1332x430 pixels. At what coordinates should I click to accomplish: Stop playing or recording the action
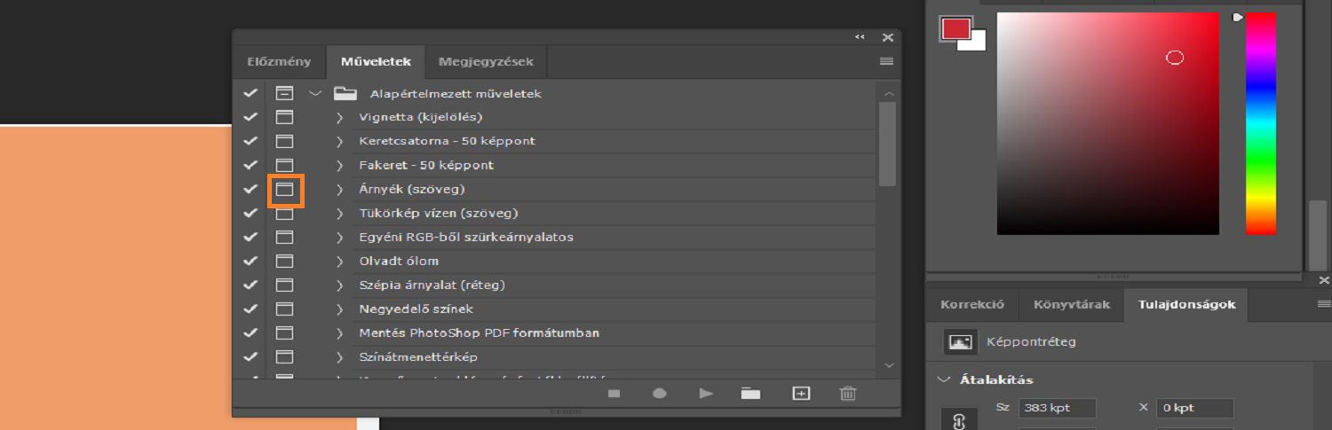614,394
